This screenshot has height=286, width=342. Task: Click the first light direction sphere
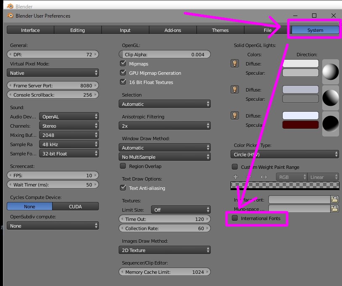[331, 72]
